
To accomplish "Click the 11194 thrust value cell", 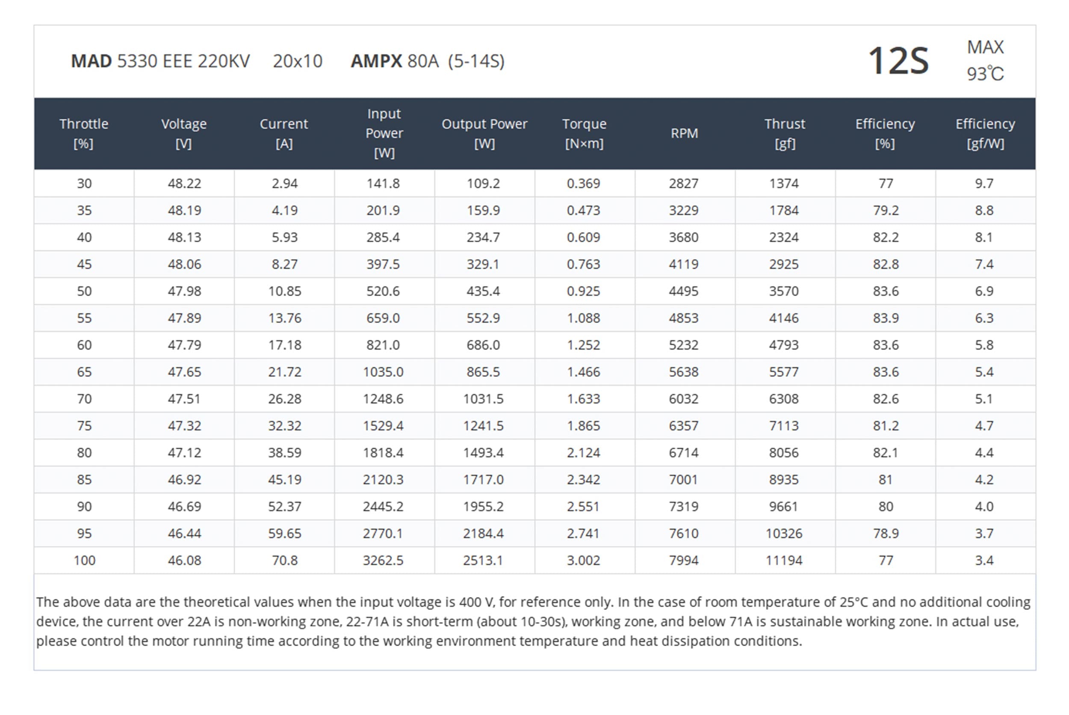I will (784, 560).
